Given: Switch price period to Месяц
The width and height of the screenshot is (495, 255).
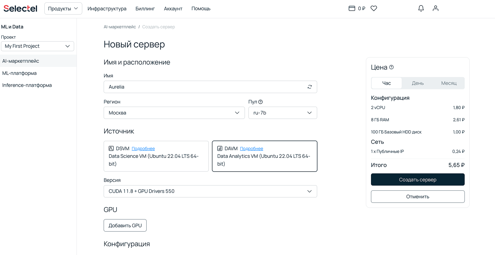Looking at the screenshot, I should [449, 83].
